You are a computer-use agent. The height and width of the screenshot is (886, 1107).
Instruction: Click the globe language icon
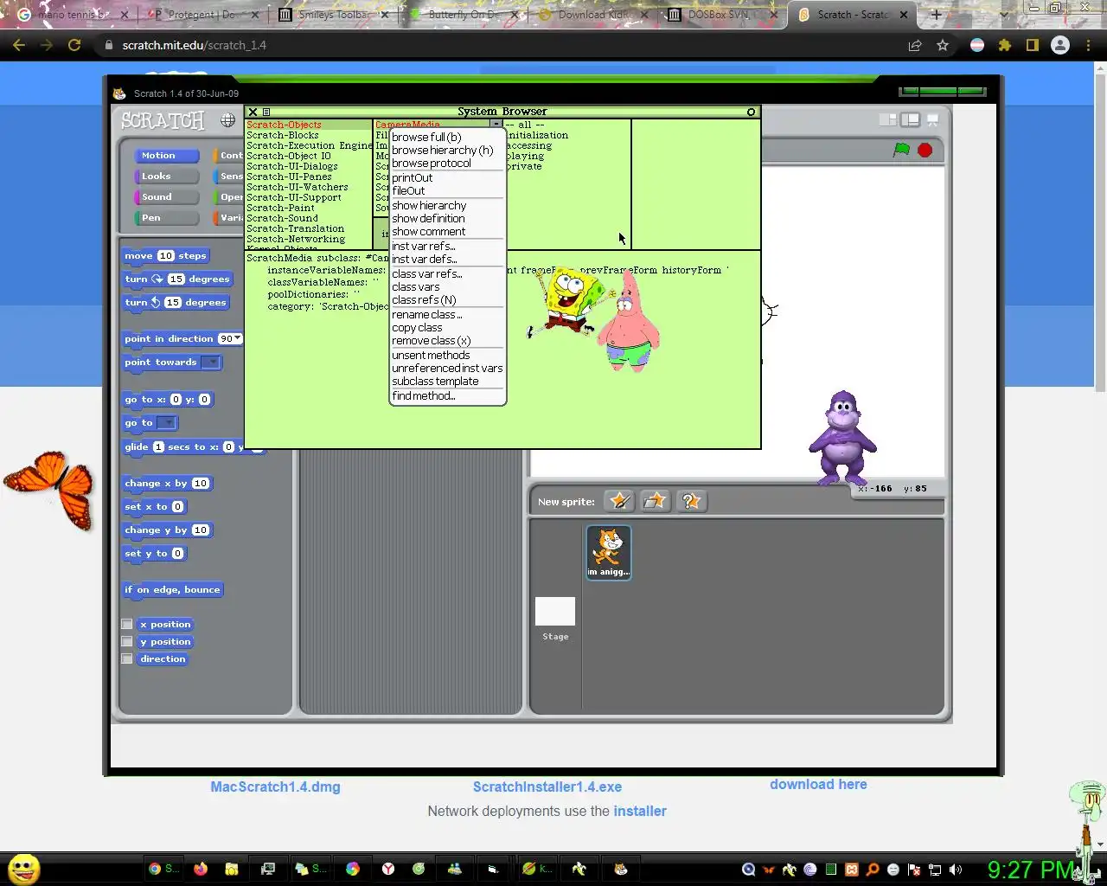click(227, 120)
